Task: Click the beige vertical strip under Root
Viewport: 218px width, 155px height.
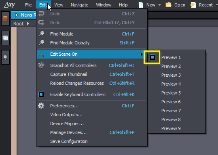Action: coord(14,91)
